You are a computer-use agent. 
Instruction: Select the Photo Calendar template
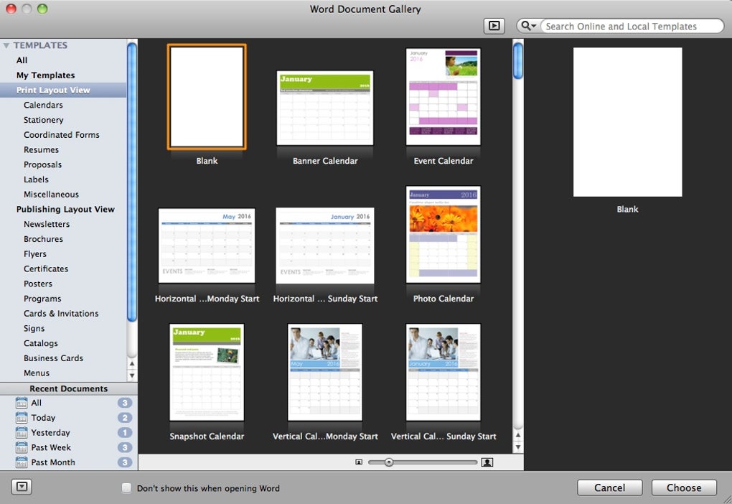(443, 235)
